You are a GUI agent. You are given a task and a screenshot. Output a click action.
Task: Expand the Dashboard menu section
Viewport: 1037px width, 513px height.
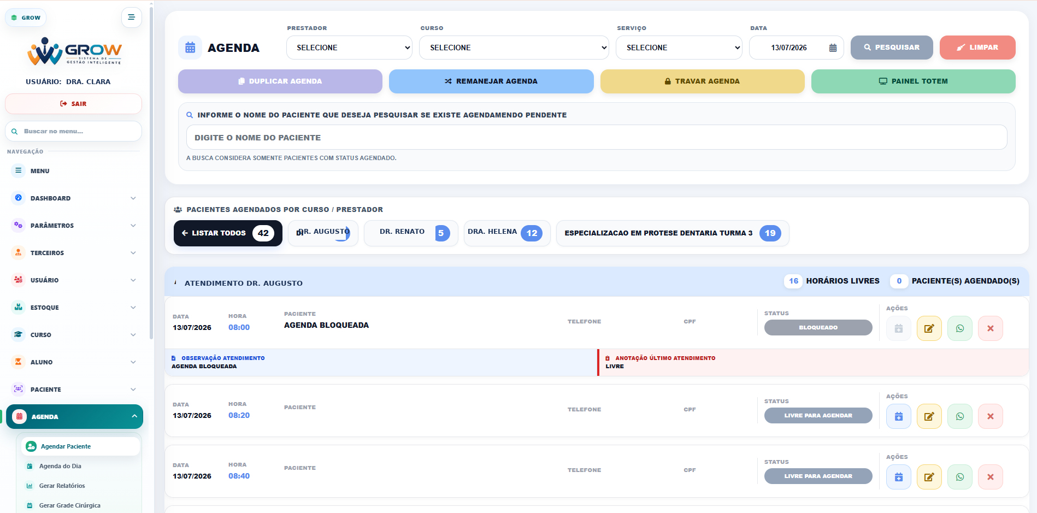[x=74, y=198]
